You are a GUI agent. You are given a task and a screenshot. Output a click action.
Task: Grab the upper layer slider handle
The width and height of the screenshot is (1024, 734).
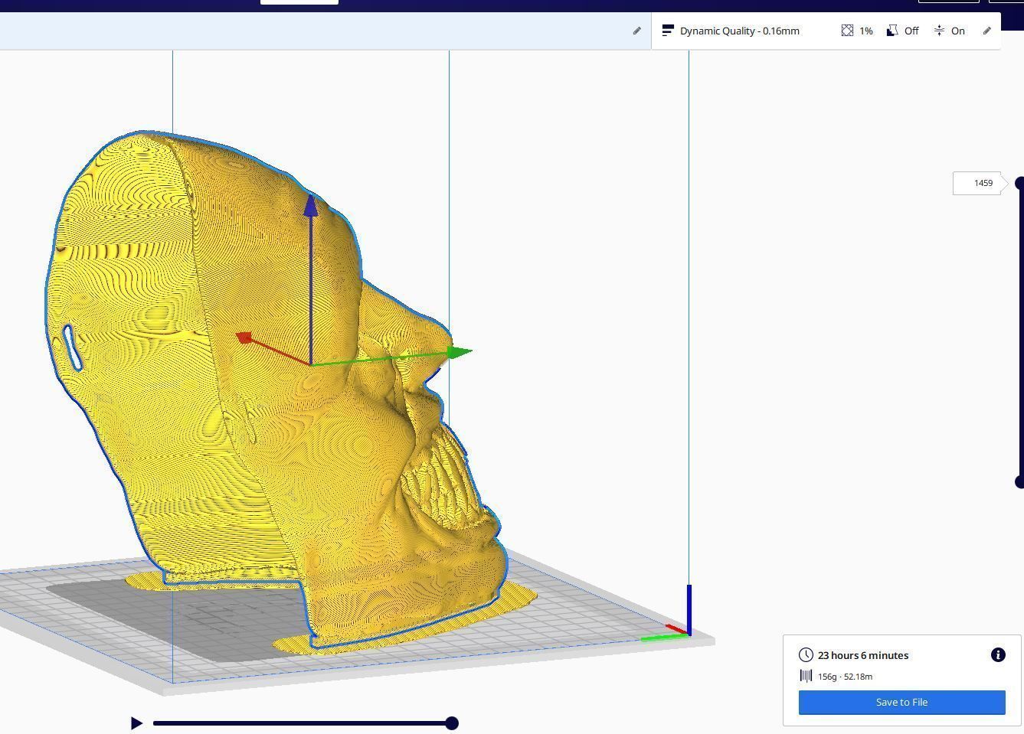pyautogui.click(x=1019, y=183)
